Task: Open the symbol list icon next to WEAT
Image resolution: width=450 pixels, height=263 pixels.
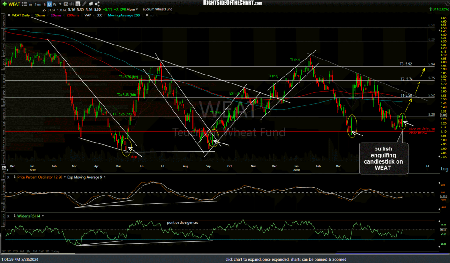Action: pyautogui.click(x=24, y=4)
